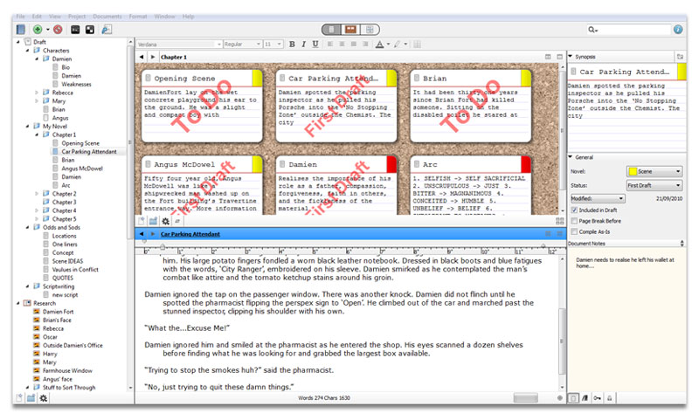The width and height of the screenshot is (699, 420).
Task: Click the green Add new document icon
Action: [x=36, y=29]
